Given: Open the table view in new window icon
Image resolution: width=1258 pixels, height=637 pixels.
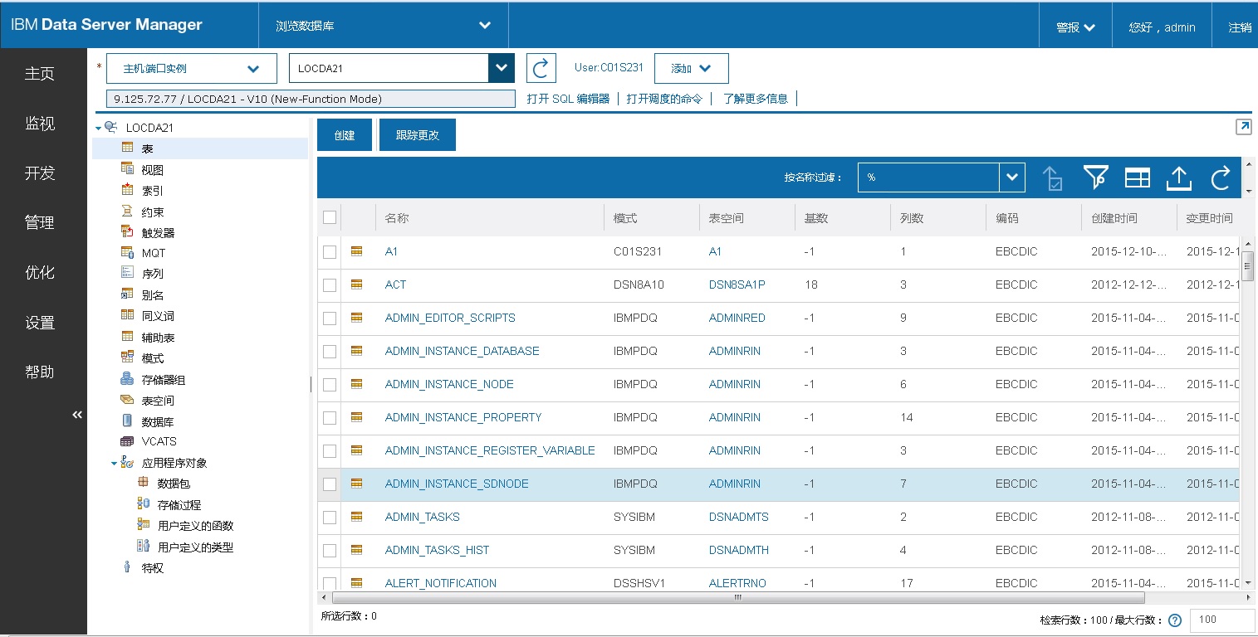Looking at the screenshot, I should pos(1243,126).
